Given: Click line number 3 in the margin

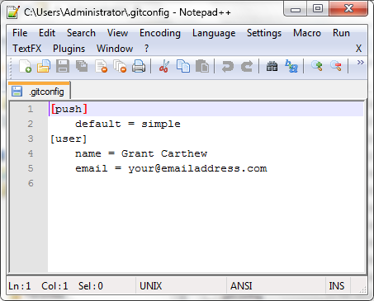Looking at the screenshot, I should coord(31,139).
